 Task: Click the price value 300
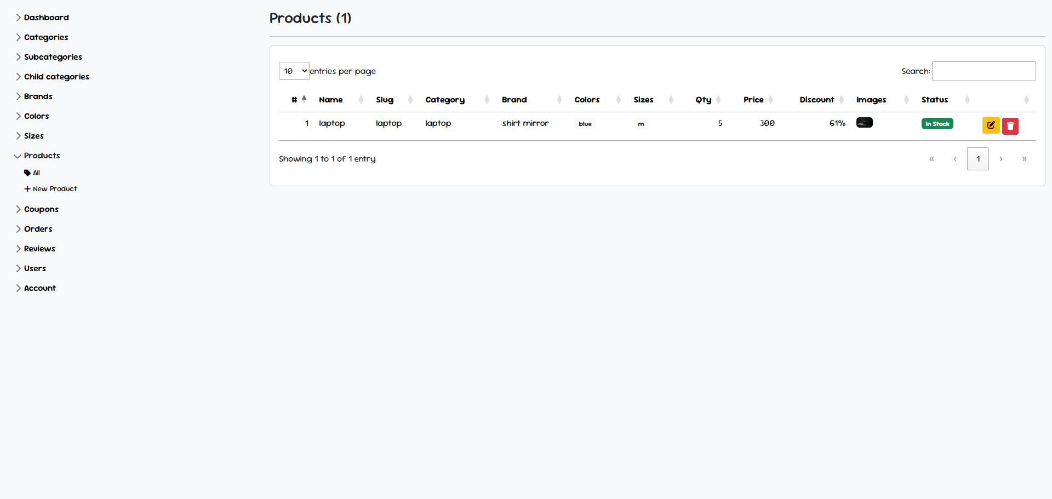pyautogui.click(x=767, y=123)
